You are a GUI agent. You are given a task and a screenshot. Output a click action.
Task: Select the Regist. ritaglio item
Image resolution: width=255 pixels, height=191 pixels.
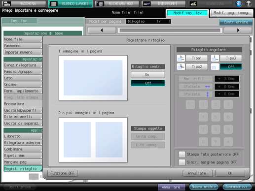(23, 169)
